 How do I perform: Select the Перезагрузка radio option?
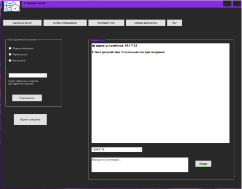point(10,54)
